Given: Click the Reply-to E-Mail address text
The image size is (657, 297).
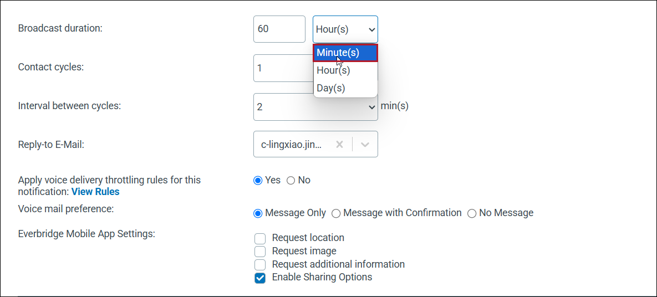Looking at the screenshot, I should click(x=292, y=145).
